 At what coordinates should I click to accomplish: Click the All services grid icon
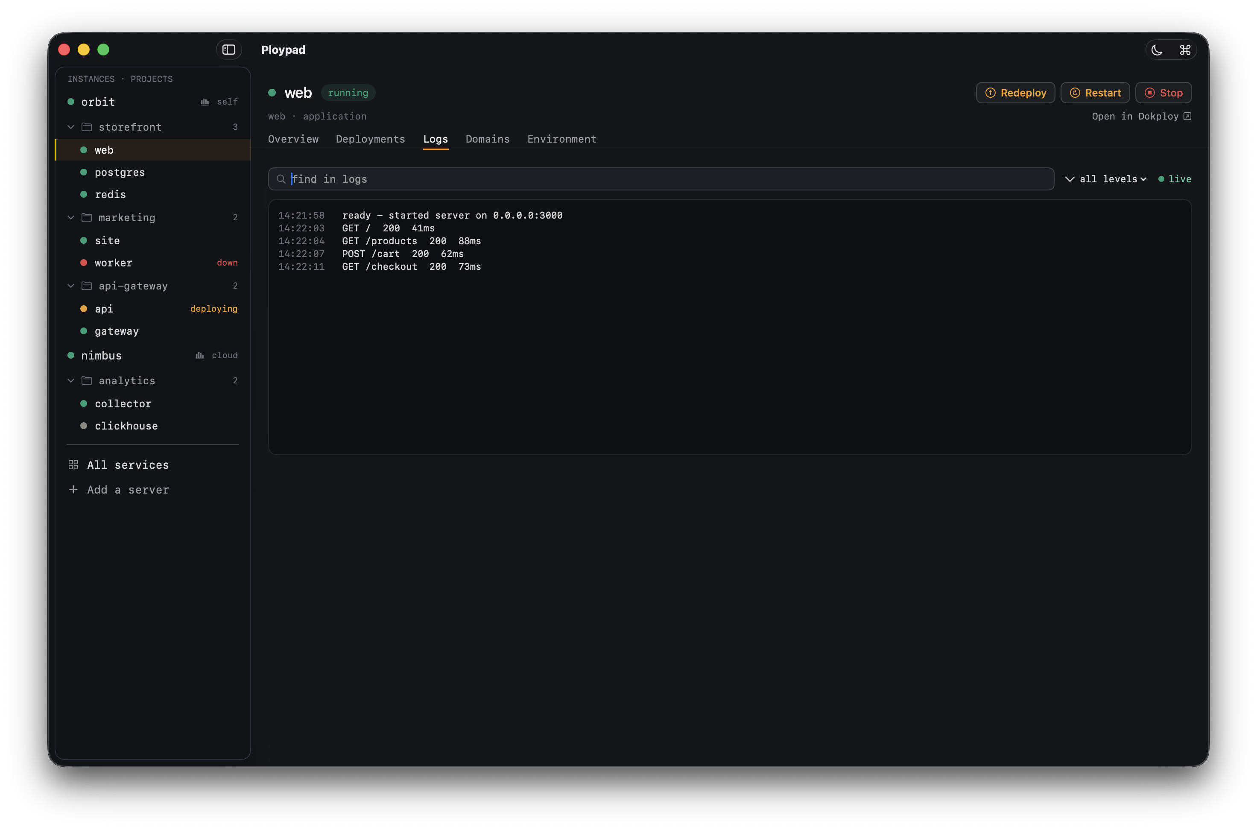click(x=73, y=465)
